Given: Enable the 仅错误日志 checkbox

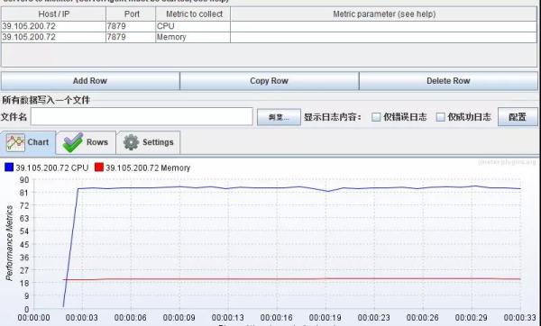Looking at the screenshot, I should tap(376, 117).
